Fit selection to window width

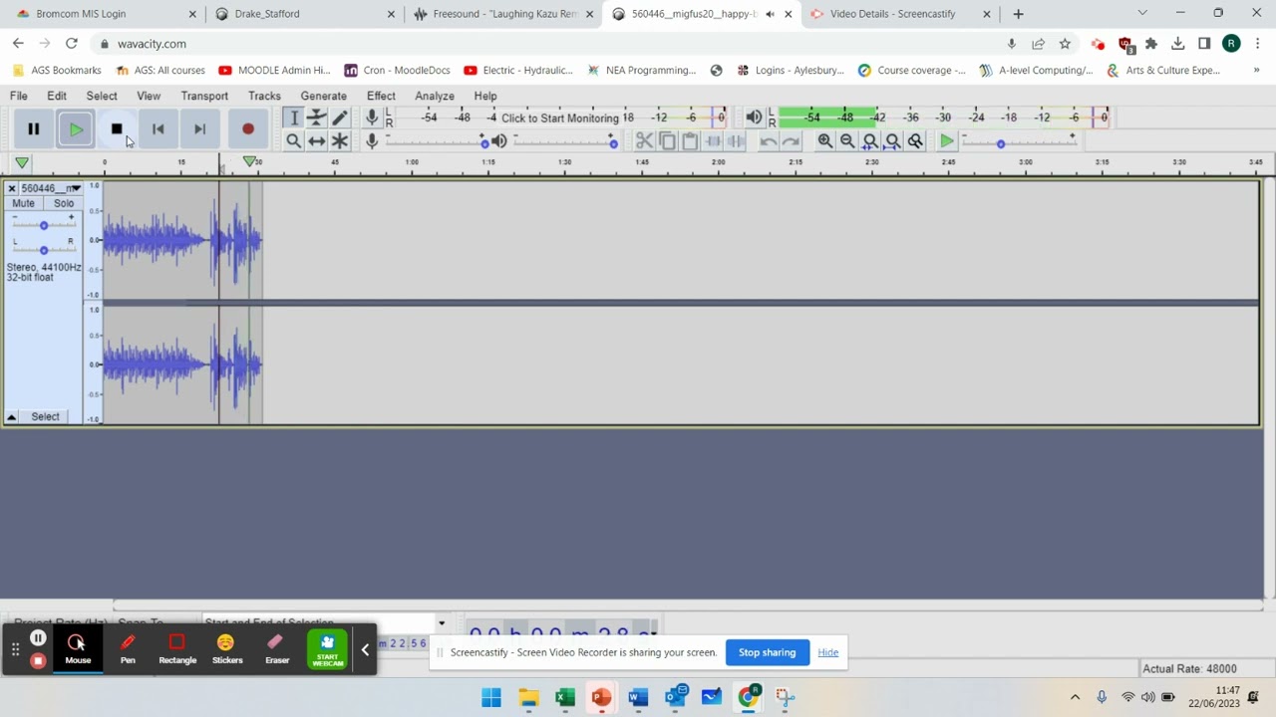(x=870, y=141)
